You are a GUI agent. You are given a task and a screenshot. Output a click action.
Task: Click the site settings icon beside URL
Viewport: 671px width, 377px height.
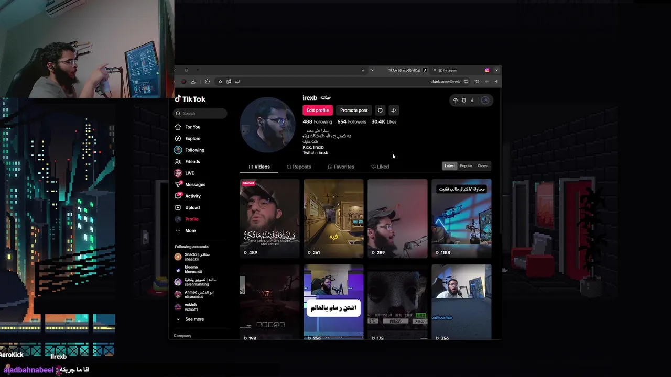point(466,81)
